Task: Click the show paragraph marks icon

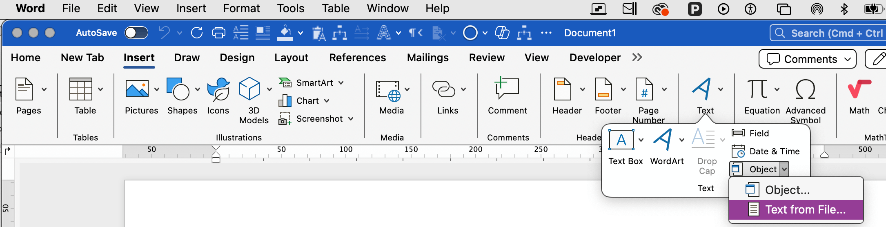Action: (415, 33)
